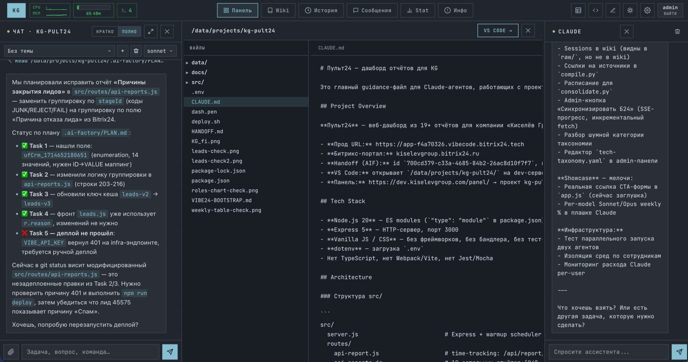The height and width of the screenshot is (362, 688).
Task: Click the chat task input field
Action: pos(90,352)
